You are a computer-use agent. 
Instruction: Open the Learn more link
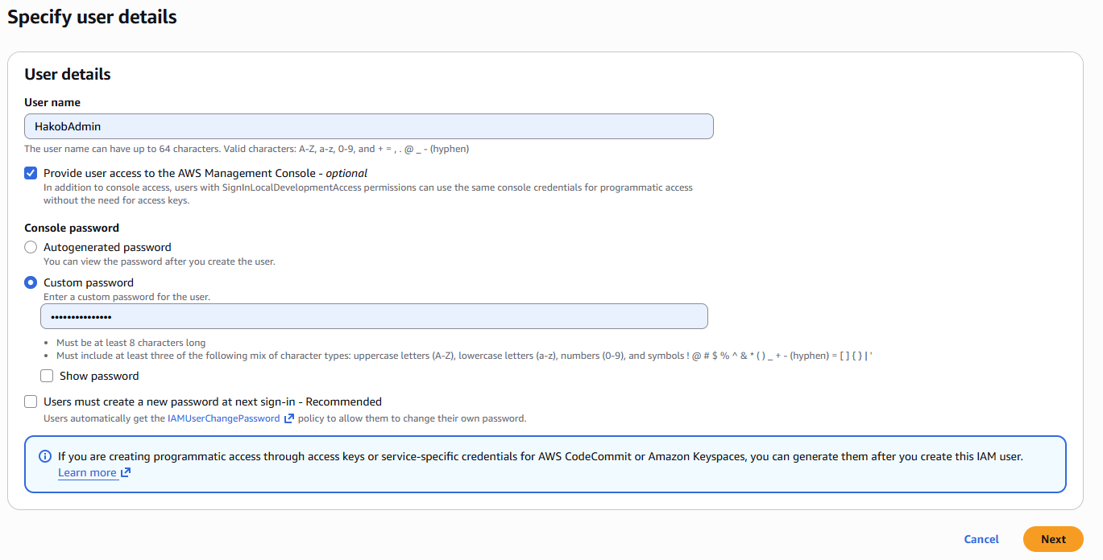tap(87, 473)
